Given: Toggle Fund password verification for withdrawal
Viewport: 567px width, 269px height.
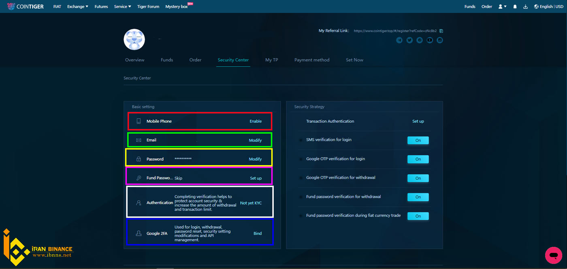Looking at the screenshot, I should pos(418,197).
